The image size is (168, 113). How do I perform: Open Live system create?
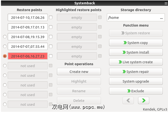136,62
